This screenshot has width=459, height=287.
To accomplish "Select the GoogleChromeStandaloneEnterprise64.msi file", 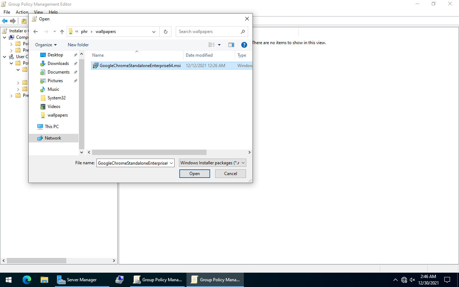I will pyautogui.click(x=140, y=65).
